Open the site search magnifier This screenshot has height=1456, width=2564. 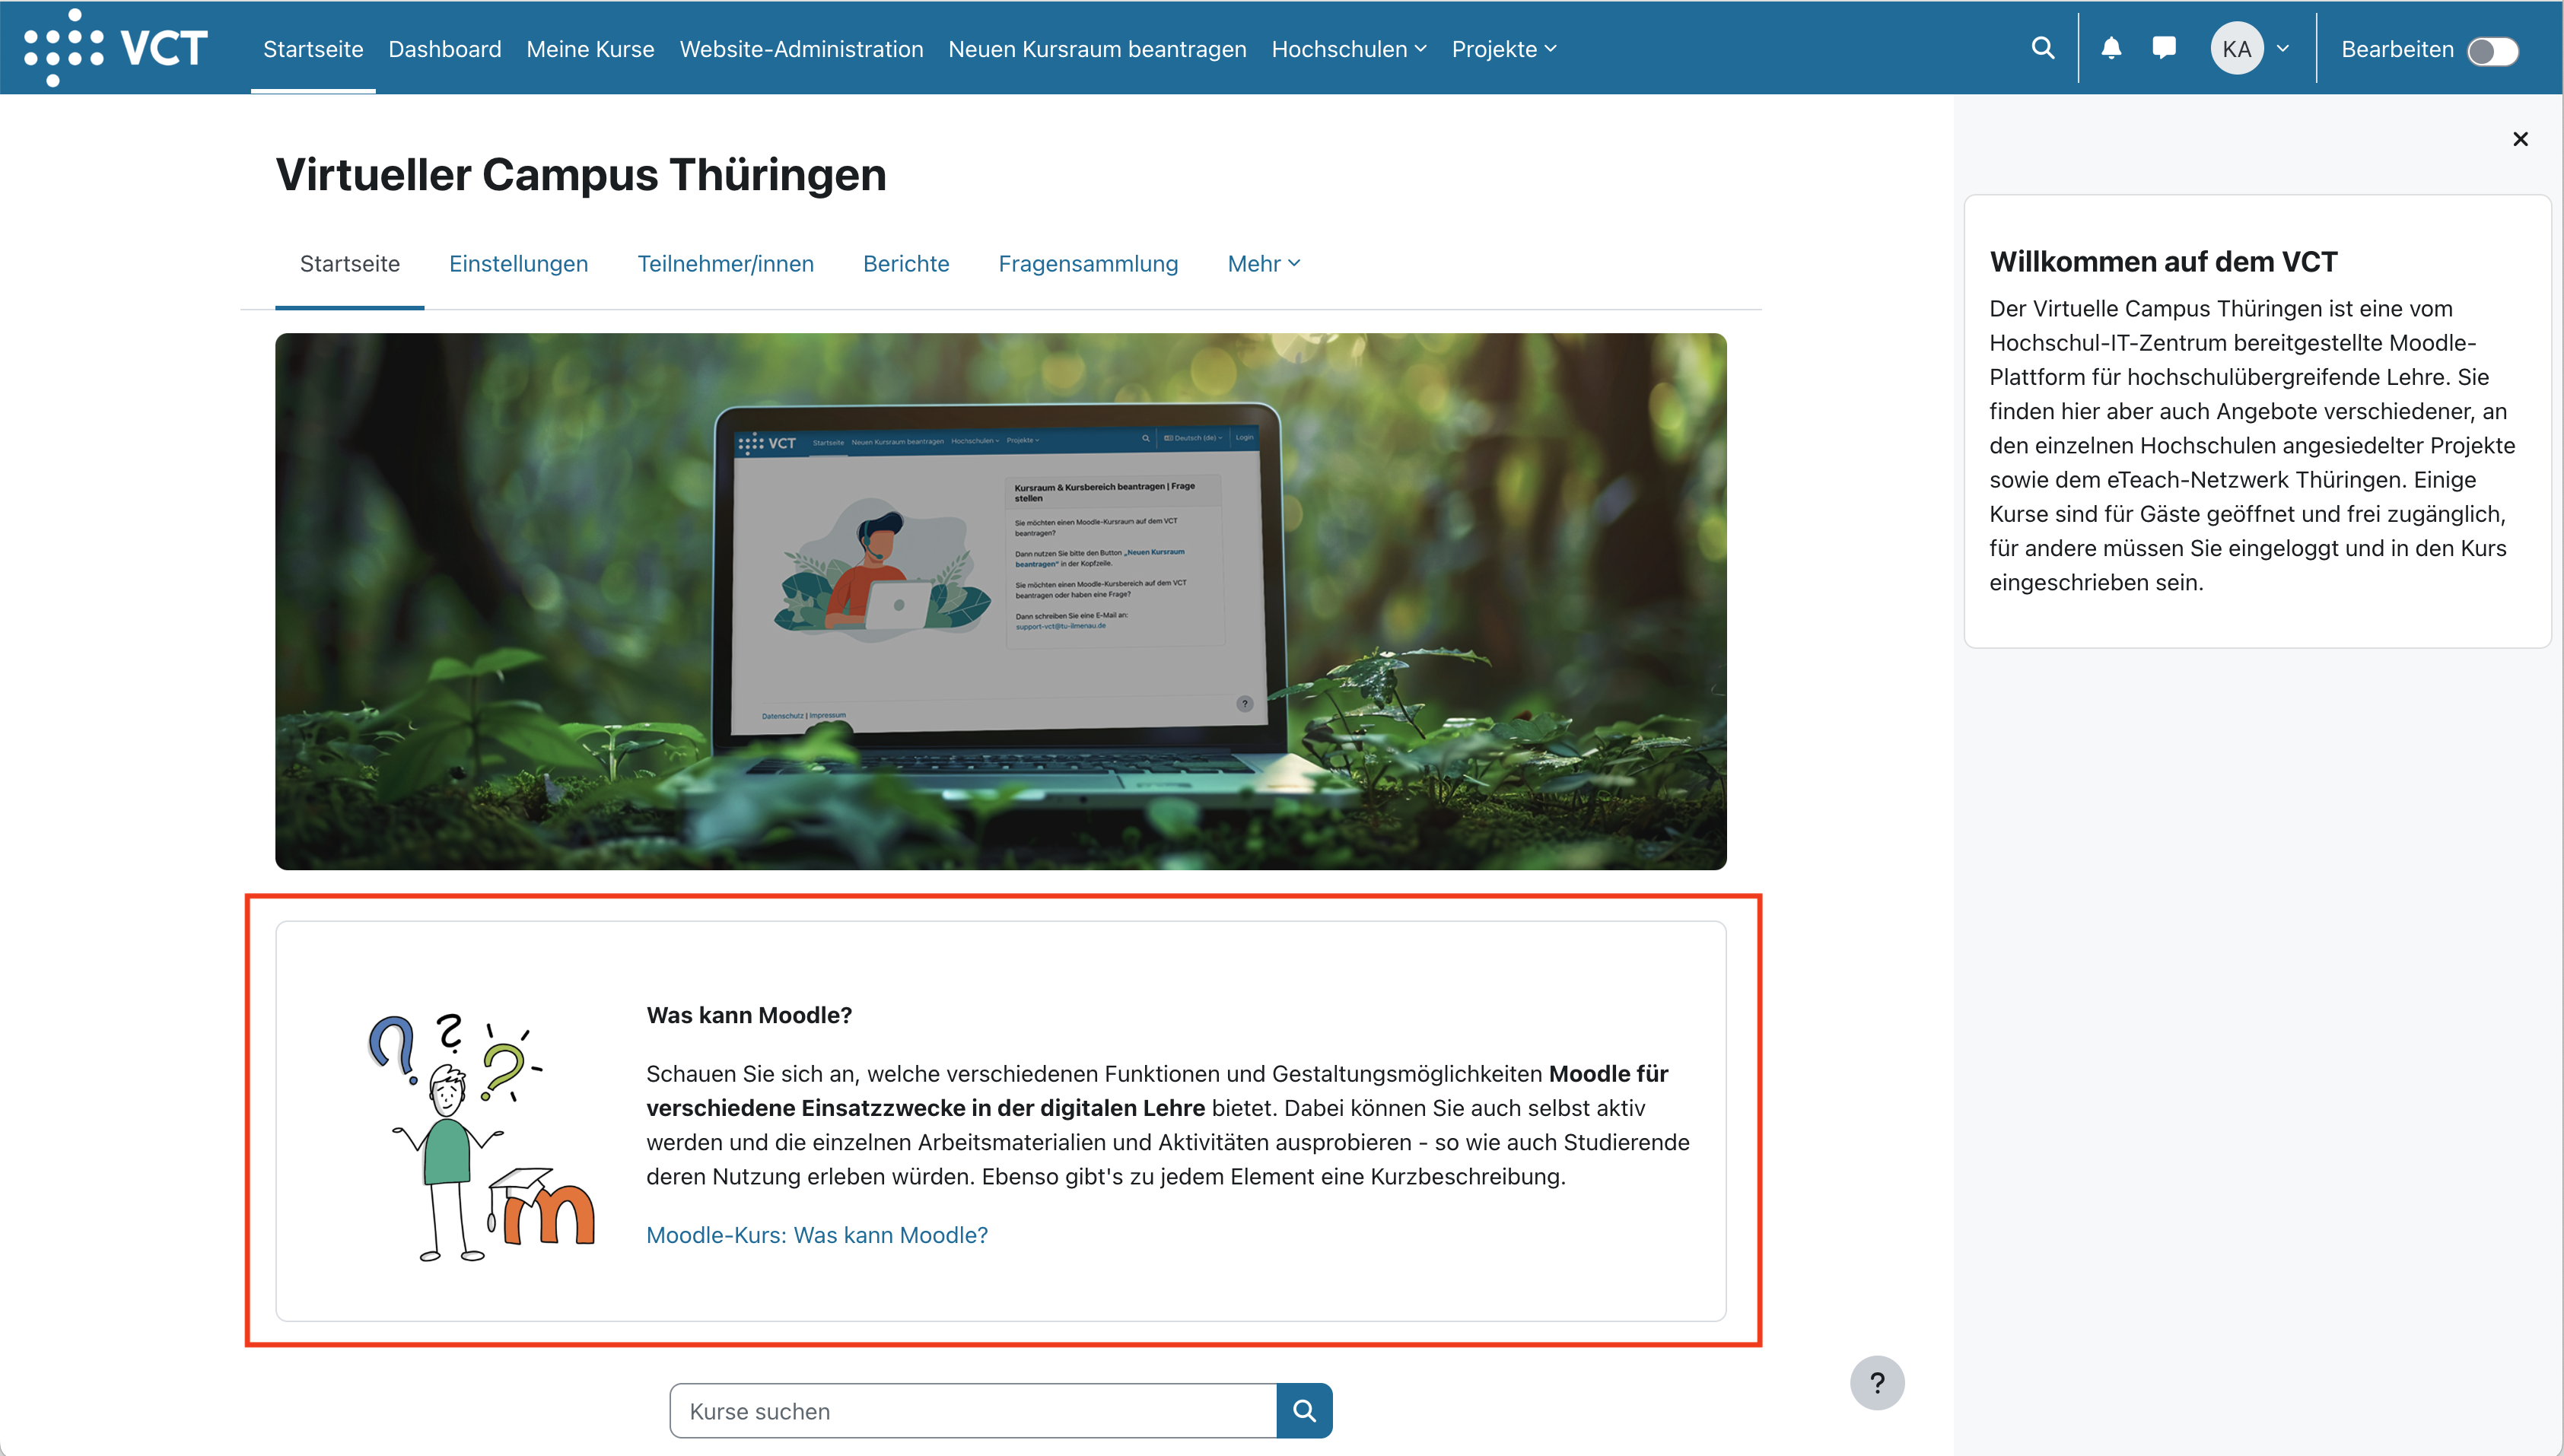pos(2043,48)
